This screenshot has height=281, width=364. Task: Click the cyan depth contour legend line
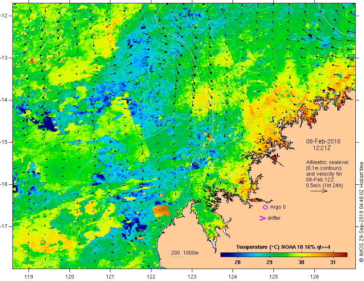pyautogui.click(x=178, y=257)
